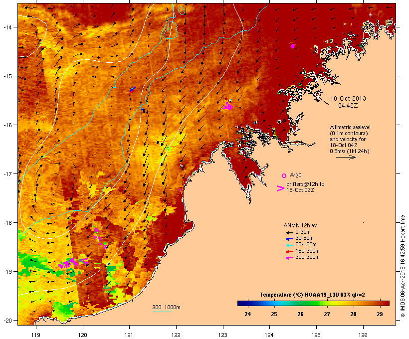
Task: Click the '04:42Z' time label
Action: pyautogui.click(x=348, y=106)
